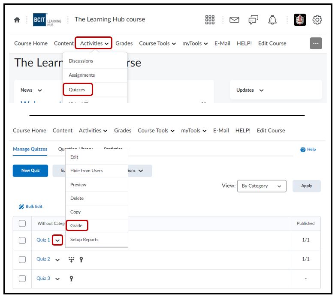Open the Quiz 3 link
335x297 pixels.
[43, 279]
